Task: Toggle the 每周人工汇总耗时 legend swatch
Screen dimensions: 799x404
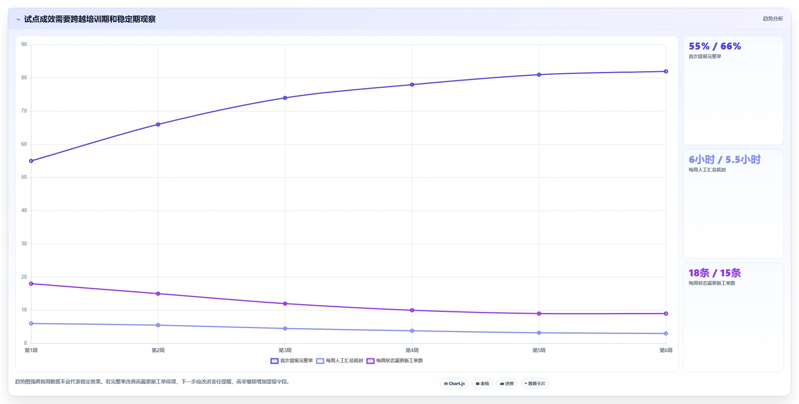Action: (x=320, y=361)
